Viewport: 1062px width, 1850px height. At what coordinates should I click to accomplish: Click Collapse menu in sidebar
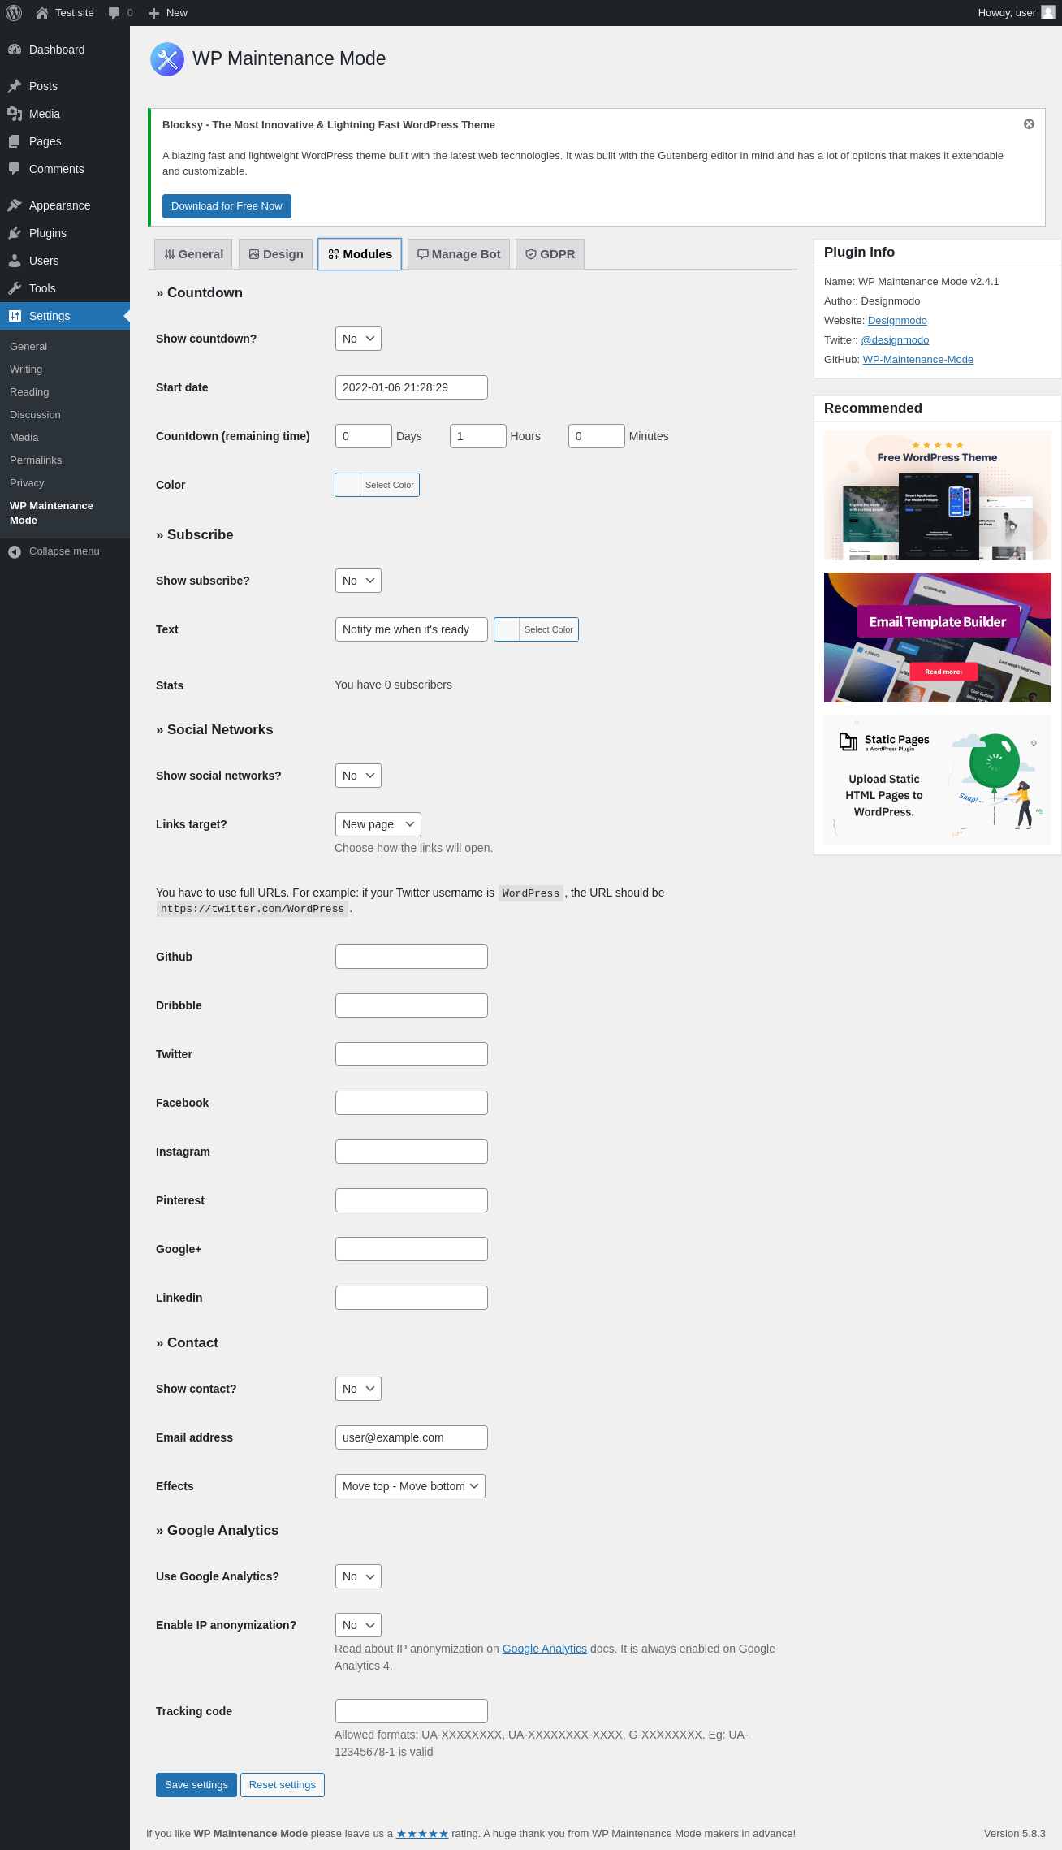[x=64, y=551]
